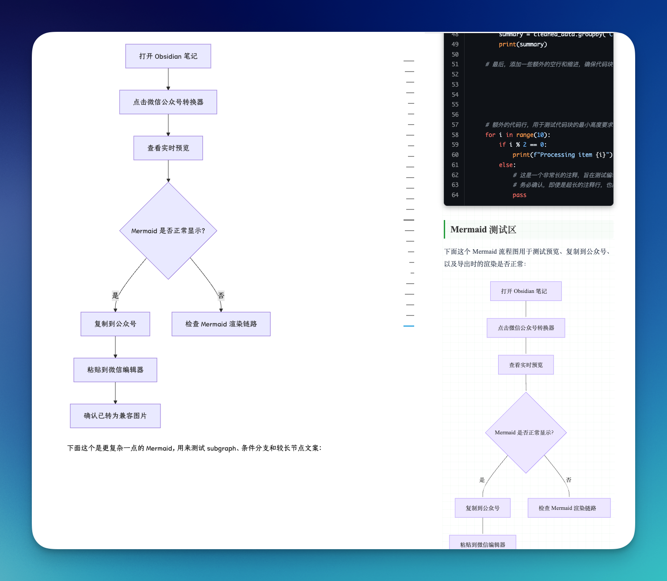The height and width of the screenshot is (581, 667).
Task: Click the comment 这是一个非常长的注释 on line 62
Action: coord(563,175)
